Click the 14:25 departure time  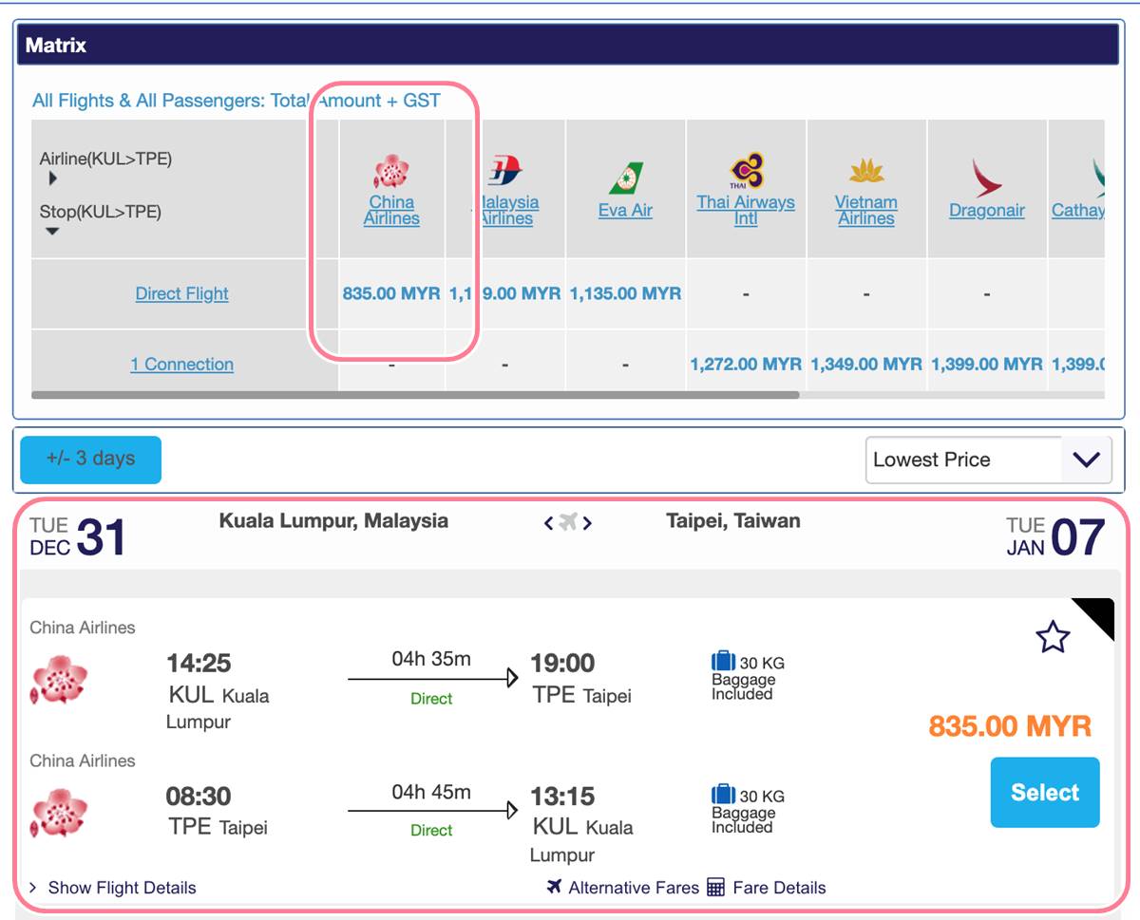point(199,663)
